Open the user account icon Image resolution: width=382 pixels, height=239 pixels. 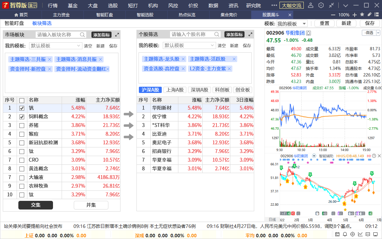[311, 5]
